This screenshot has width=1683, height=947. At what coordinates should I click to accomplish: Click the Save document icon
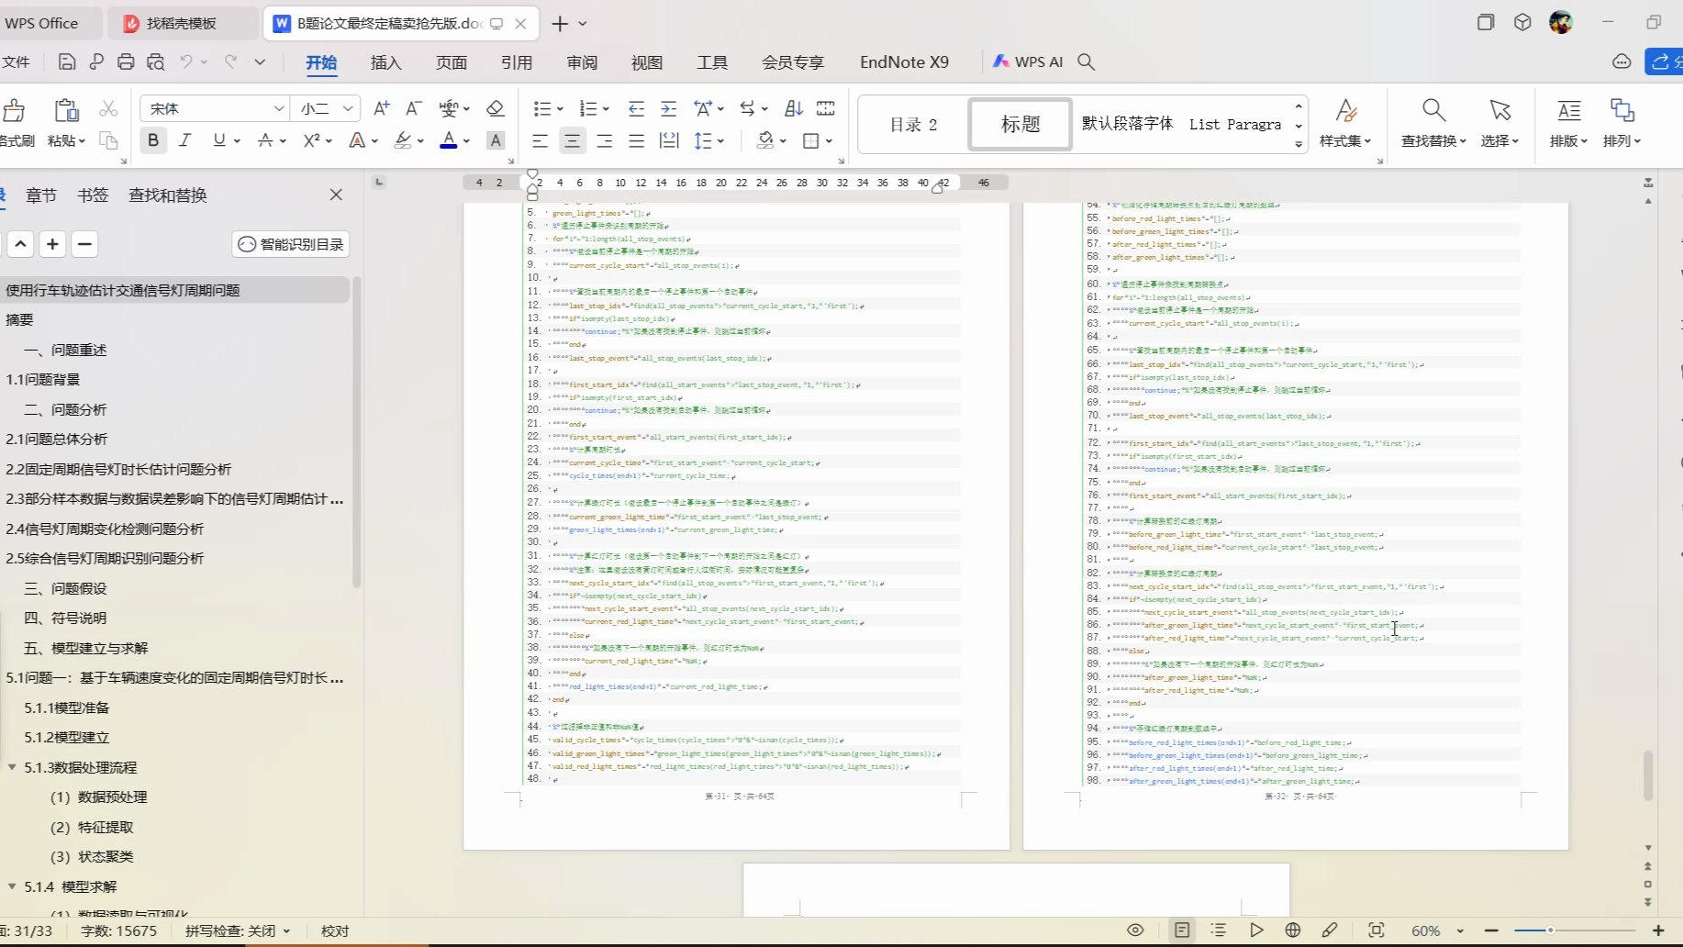pyautogui.click(x=66, y=61)
